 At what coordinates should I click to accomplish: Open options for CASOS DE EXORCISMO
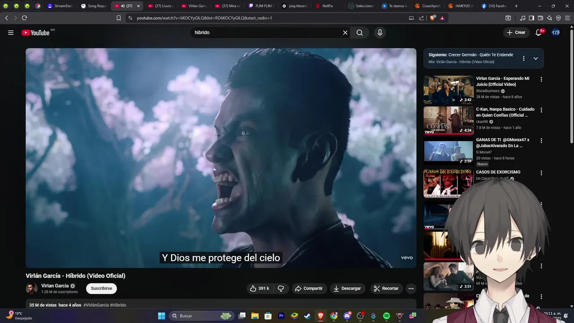tap(541, 173)
